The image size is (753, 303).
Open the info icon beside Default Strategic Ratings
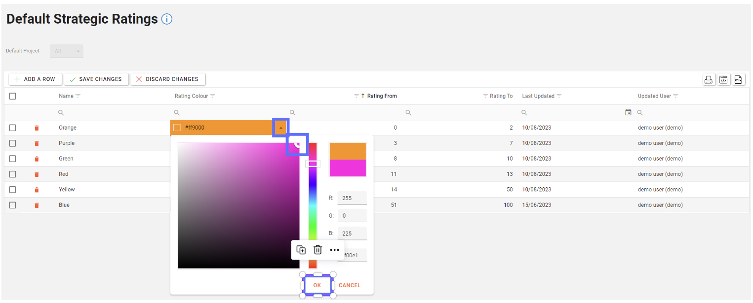(x=167, y=19)
